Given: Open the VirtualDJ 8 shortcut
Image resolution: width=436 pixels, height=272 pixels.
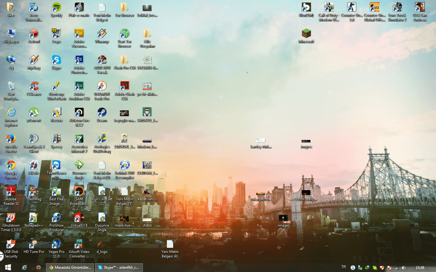Looking at the screenshot, I should coord(79,220).
